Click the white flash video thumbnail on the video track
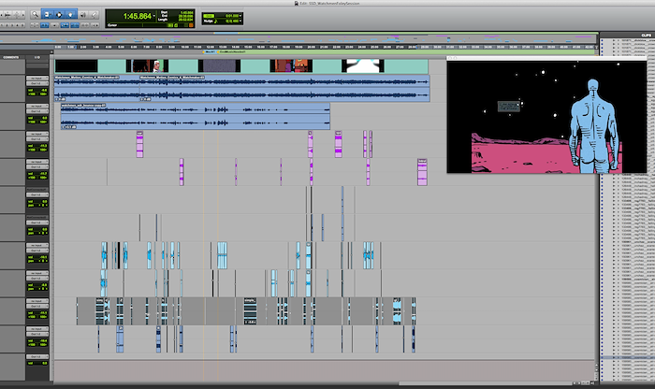The height and width of the screenshot is (389, 655). pos(363,66)
